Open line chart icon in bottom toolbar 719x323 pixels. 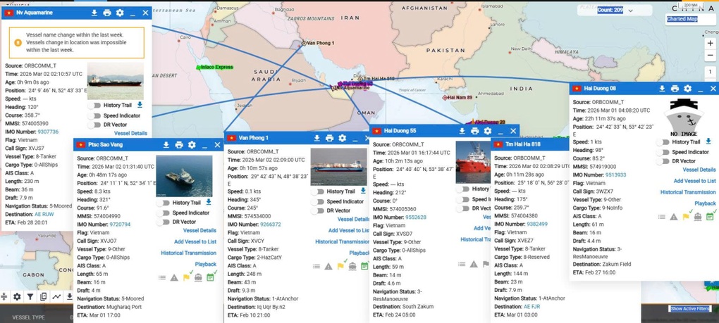(56, 297)
